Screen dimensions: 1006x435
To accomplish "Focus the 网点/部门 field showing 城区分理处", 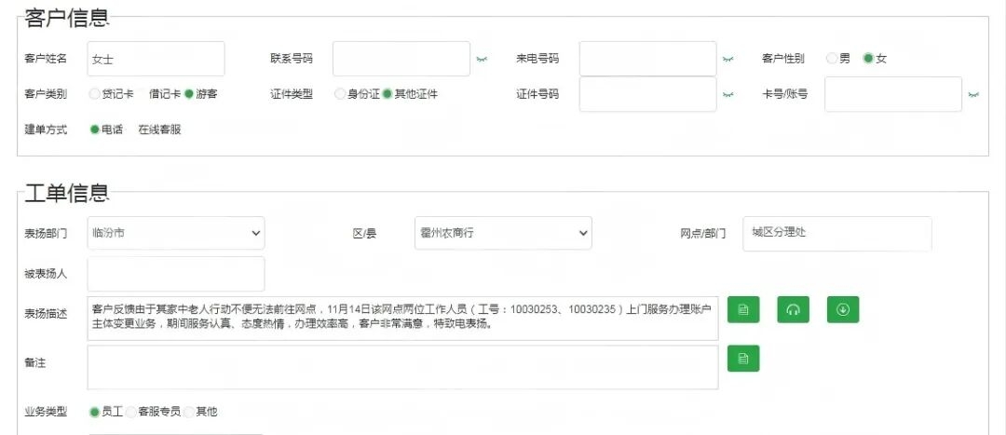I will pyautogui.click(x=836, y=233).
